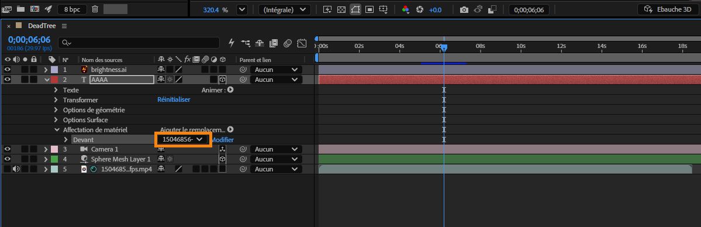Open project settings via the rocket icon

(49, 9)
